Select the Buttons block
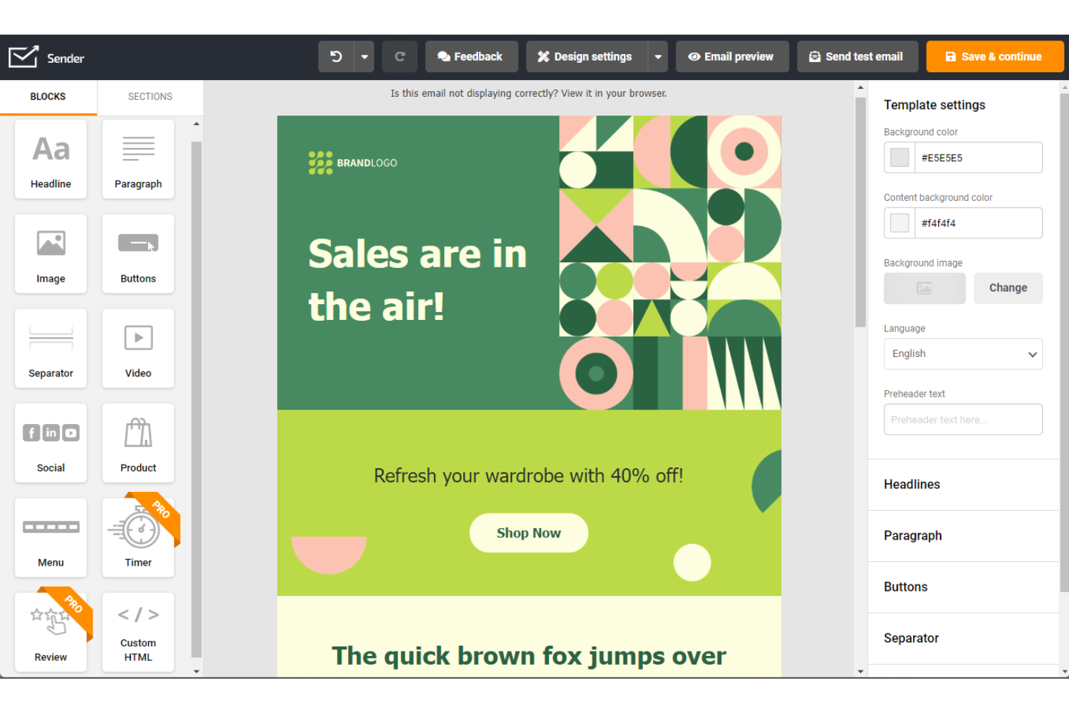This screenshot has height=713, width=1069. coord(138,253)
